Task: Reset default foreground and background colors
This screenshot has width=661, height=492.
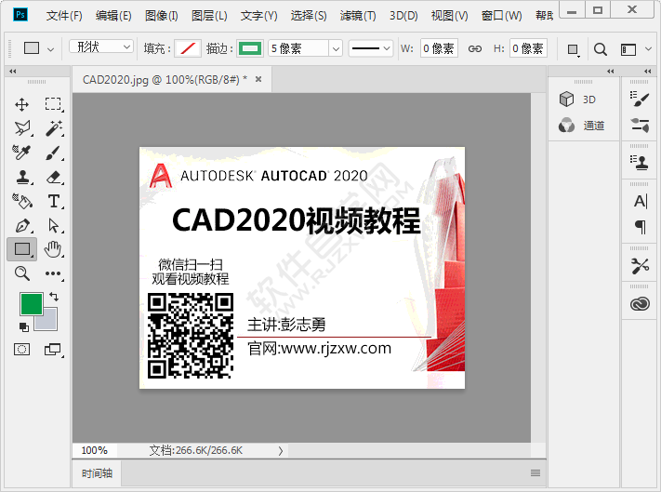Action: (x=24, y=327)
